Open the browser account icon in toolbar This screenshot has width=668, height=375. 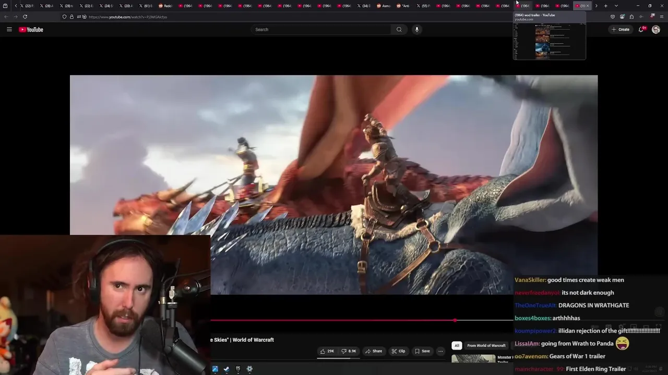point(622,17)
